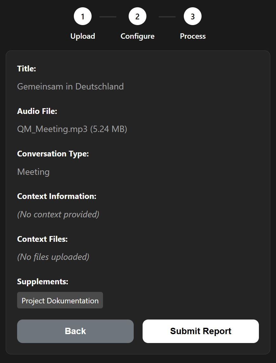Click the Audio File label
This screenshot has height=363, width=276.
pos(37,111)
